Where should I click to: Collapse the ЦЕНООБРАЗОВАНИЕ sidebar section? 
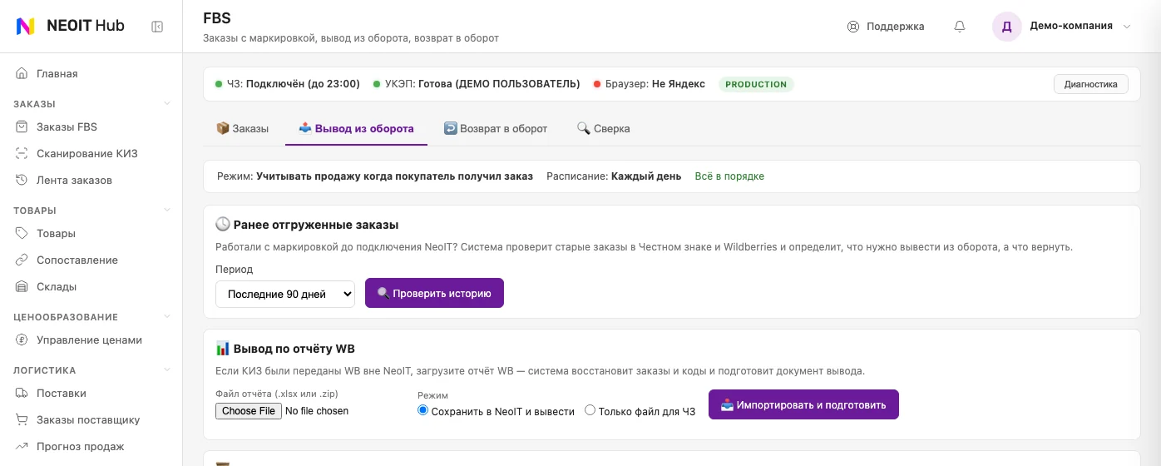(166, 317)
